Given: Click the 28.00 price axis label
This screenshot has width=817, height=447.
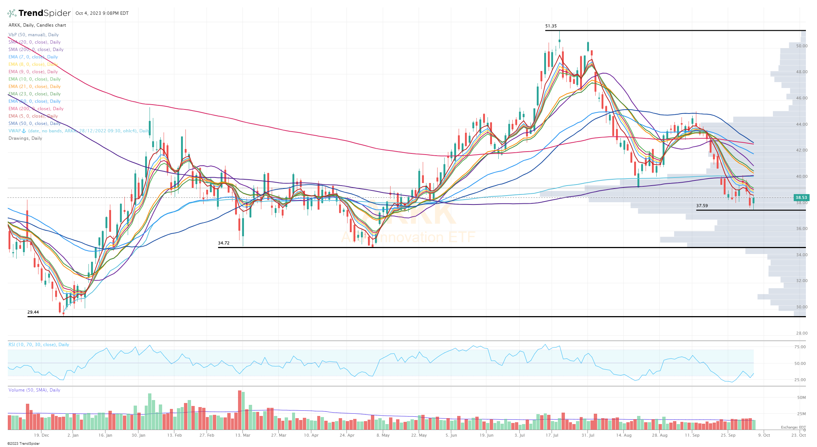Looking at the screenshot, I should click(802, 333).
